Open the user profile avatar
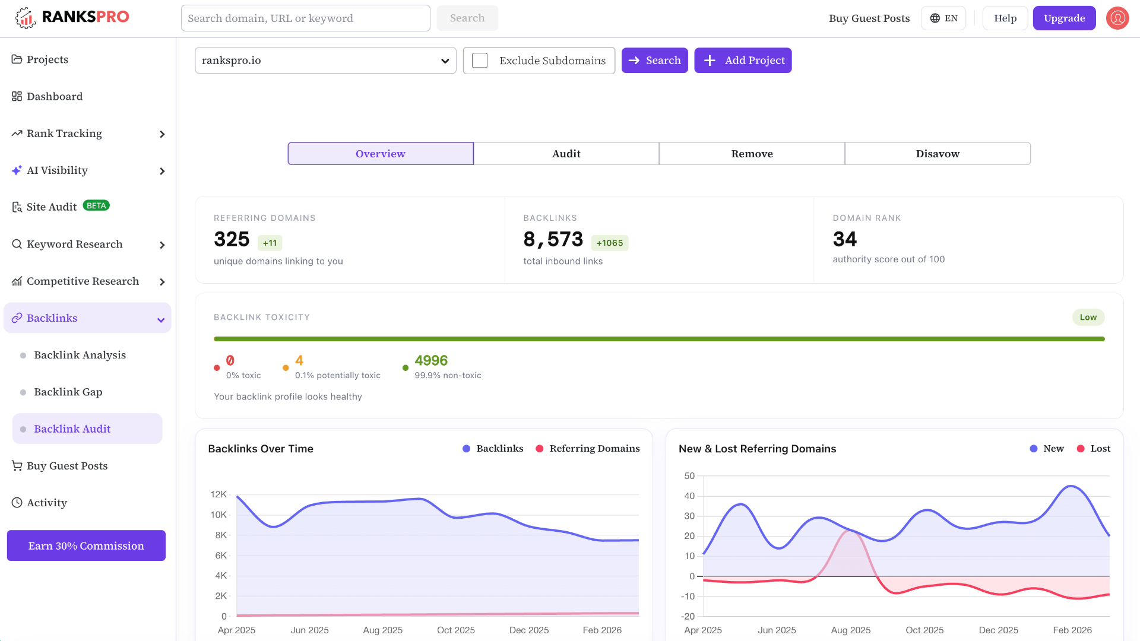Viewport: 1140px width, 641px height. (x=1117, y=18)
